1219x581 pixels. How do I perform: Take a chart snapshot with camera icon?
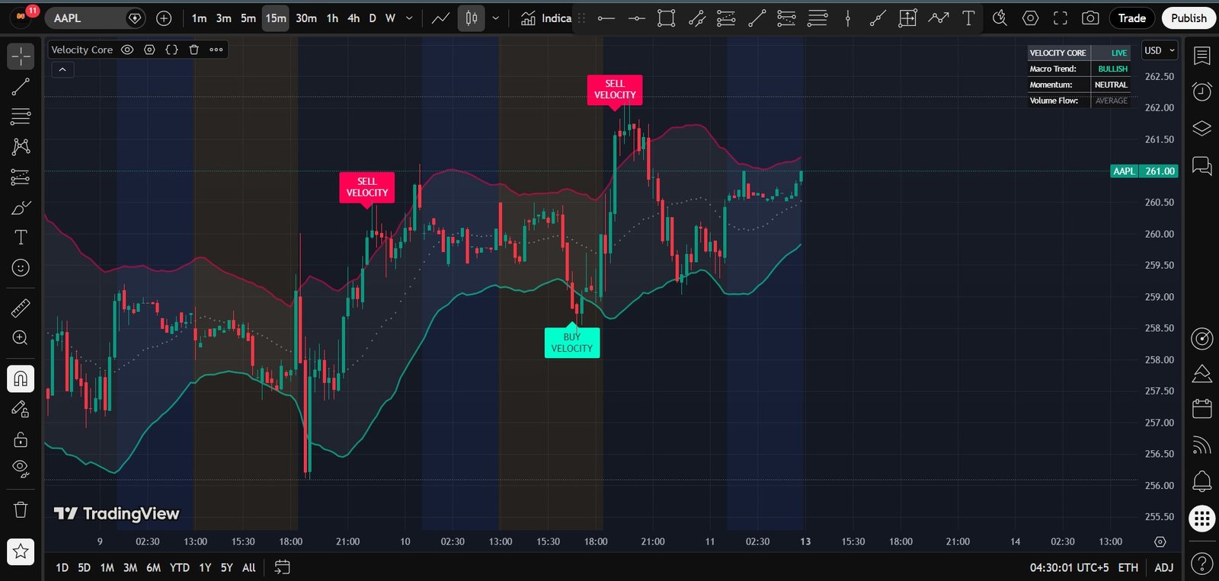(x=1090, y=18)
